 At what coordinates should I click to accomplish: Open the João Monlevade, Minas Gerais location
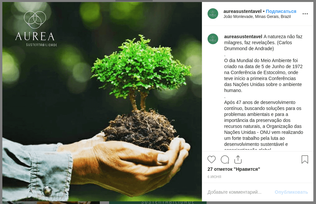pyautogui.click(x=257, y=17)
